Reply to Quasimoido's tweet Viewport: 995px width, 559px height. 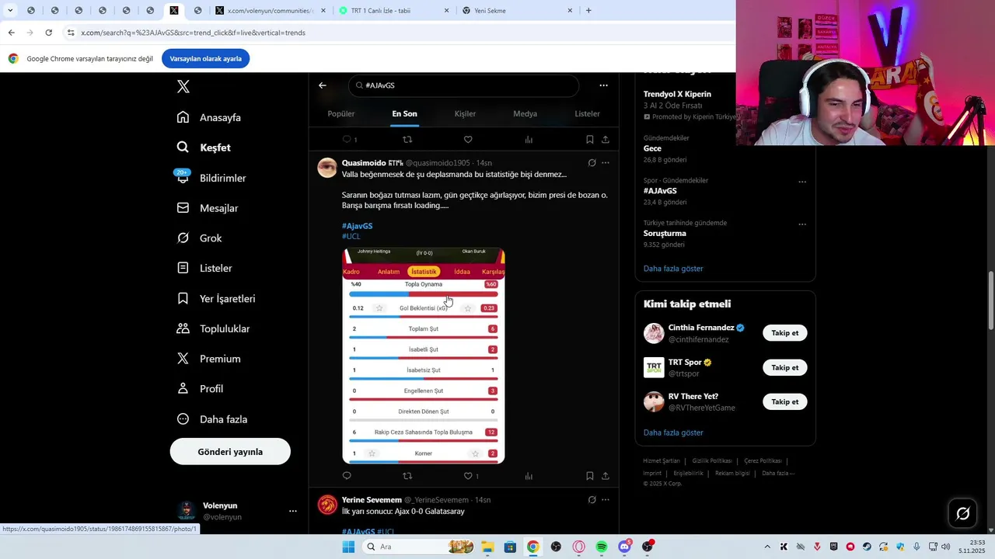click(347, 476)
